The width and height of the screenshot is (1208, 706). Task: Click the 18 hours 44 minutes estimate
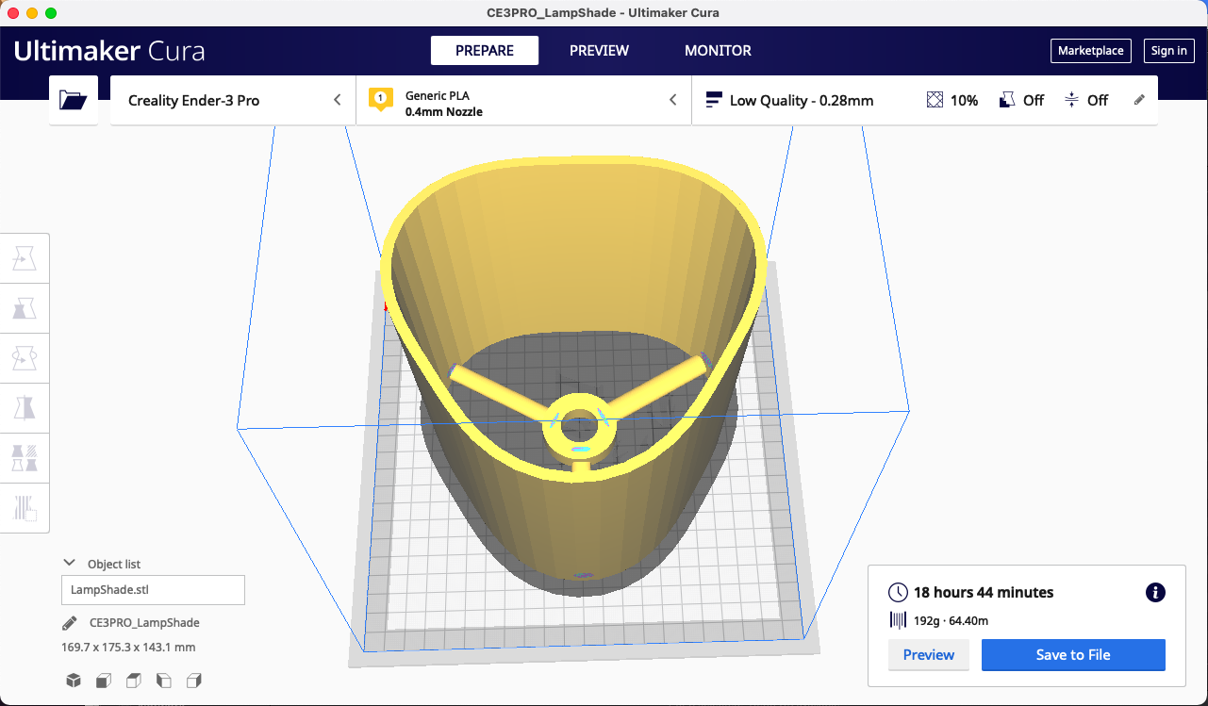[x=984, y=593]
